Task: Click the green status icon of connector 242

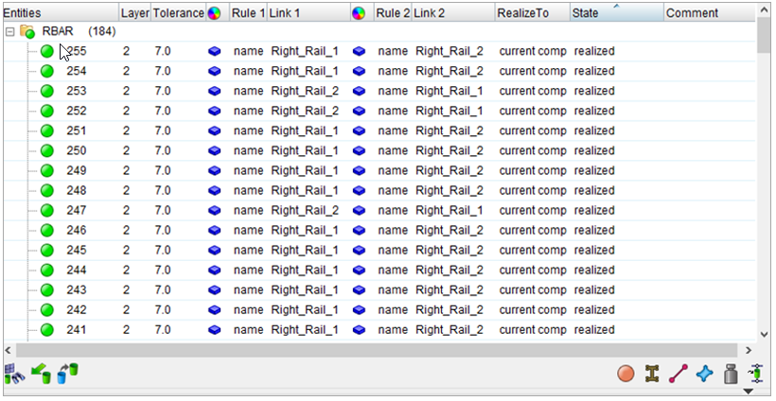Action: pyautogui.click(x=47, y=310)
